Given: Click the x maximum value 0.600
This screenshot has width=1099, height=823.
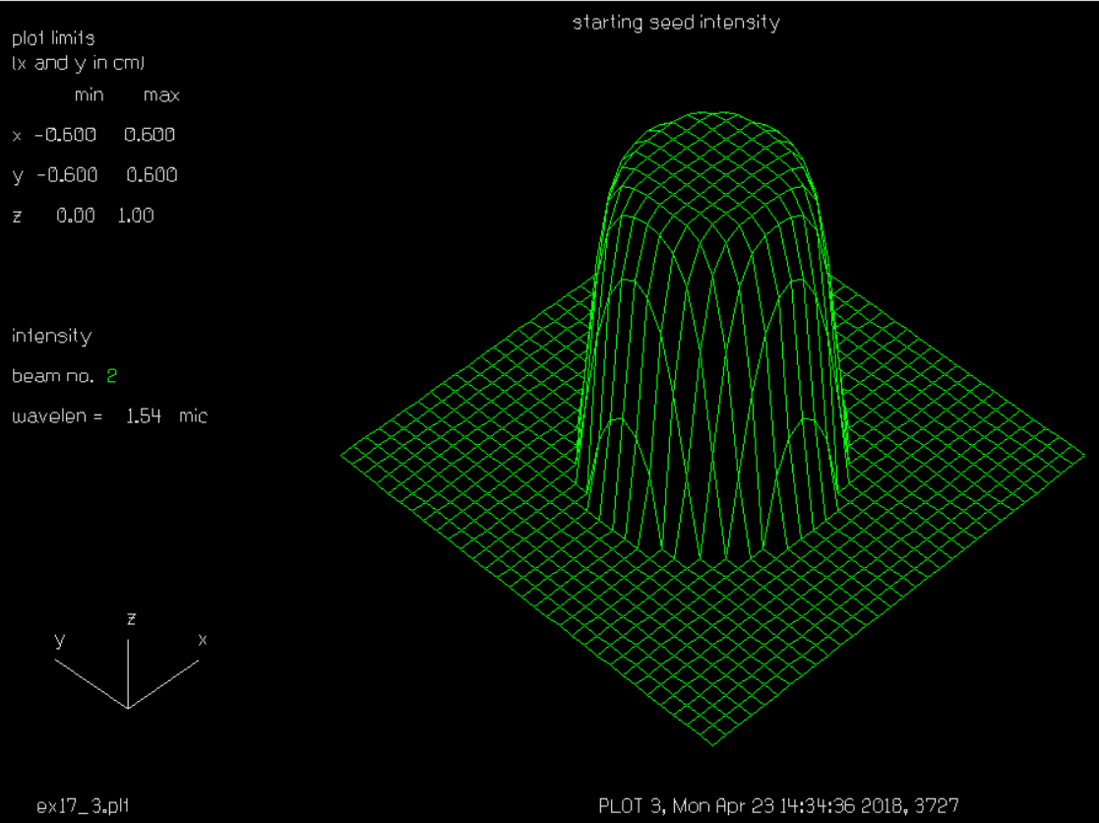Looking at the screenshot, I should point(150,135).
